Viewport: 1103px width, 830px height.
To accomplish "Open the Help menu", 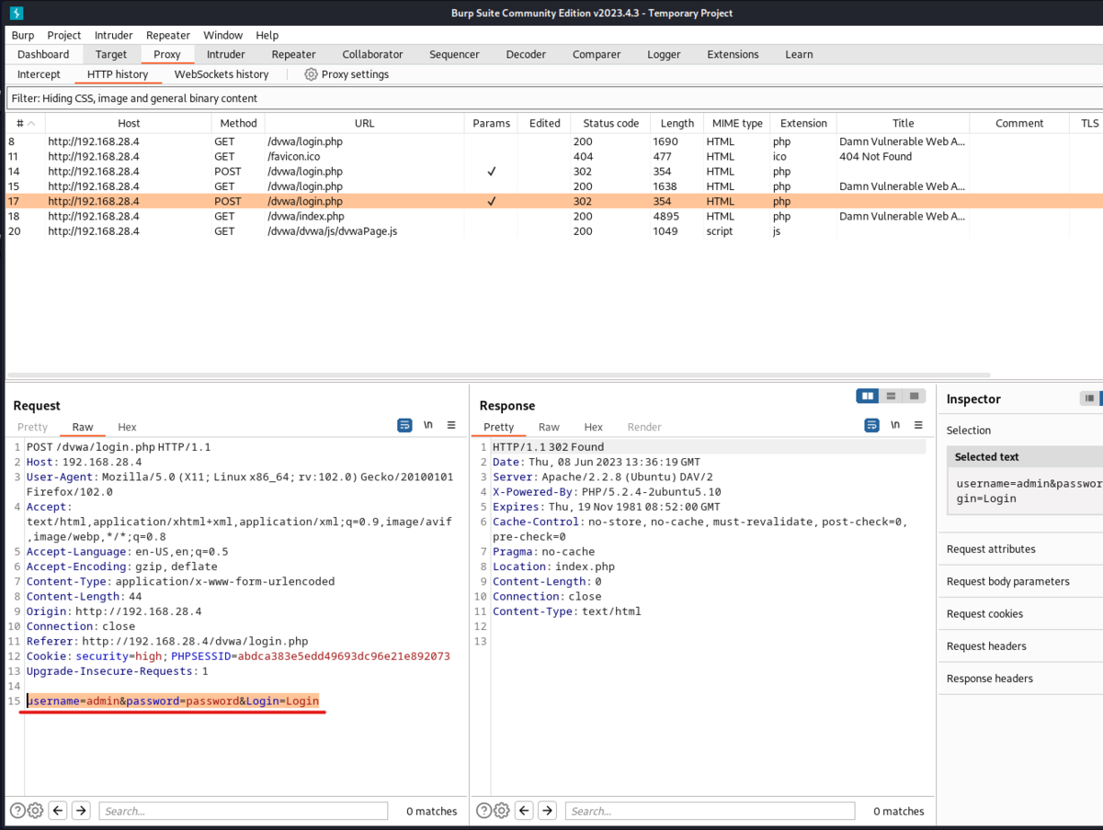I will tap(267, 35).
